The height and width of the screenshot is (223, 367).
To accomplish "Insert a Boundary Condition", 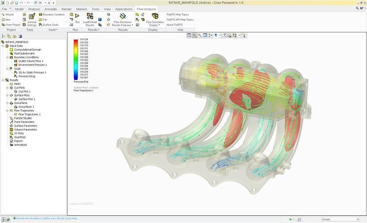I will click(52, 15).
